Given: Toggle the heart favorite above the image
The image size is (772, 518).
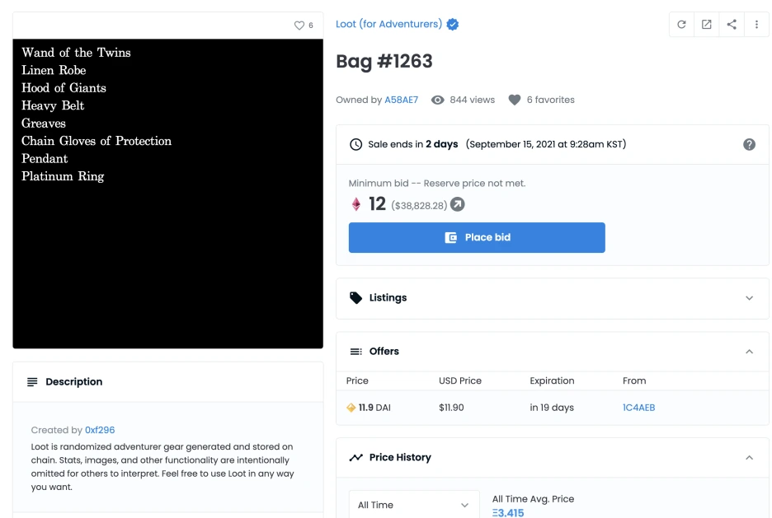Looking at the screenshot, I should [299, 25].
